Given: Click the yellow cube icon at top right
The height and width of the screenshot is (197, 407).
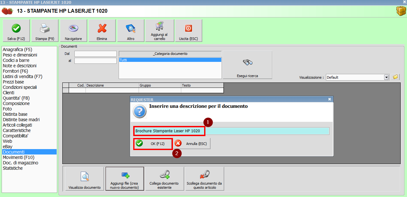Looking at the screenshot, I should [401, 11].
